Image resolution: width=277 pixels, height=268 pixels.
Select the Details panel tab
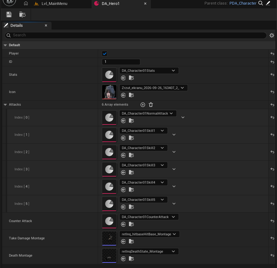click(27, 26)
